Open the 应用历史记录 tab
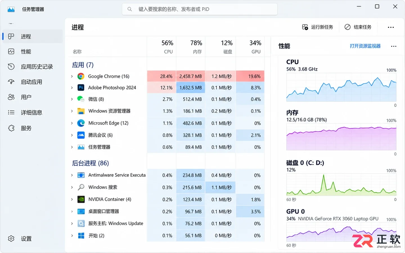The image size is (405, 253). (33, 67)
